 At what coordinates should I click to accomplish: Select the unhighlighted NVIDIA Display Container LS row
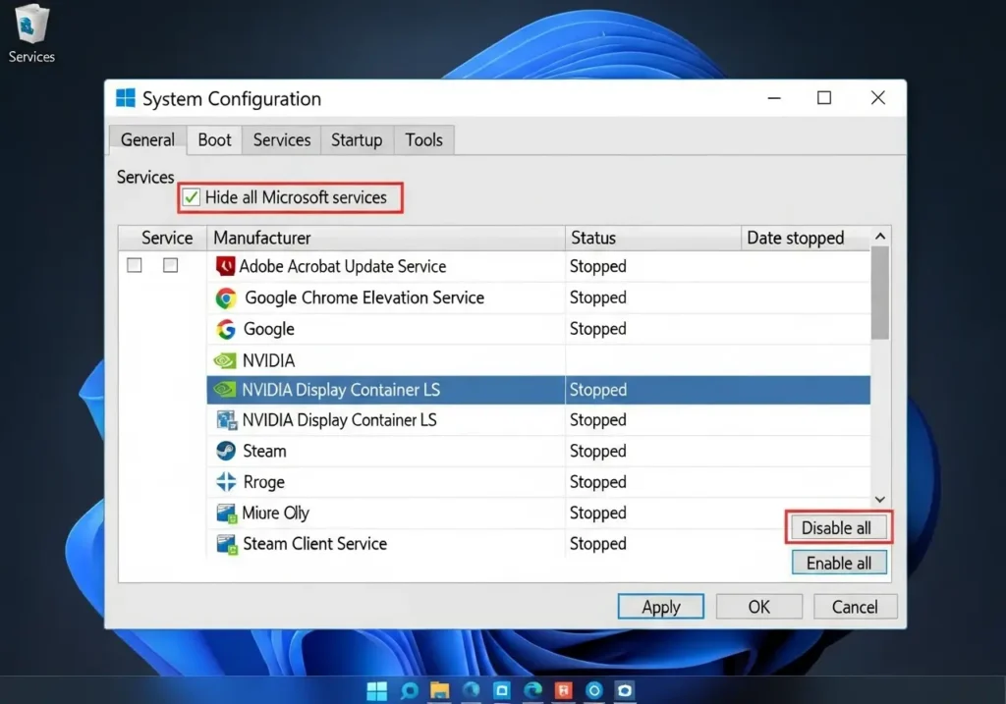click(539, 420)
